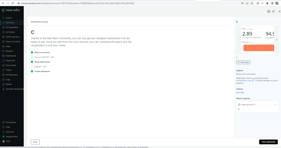The image size is (281, 148).
Task: Click the share page icon in address bar
Action: click(x=247, y=3)
